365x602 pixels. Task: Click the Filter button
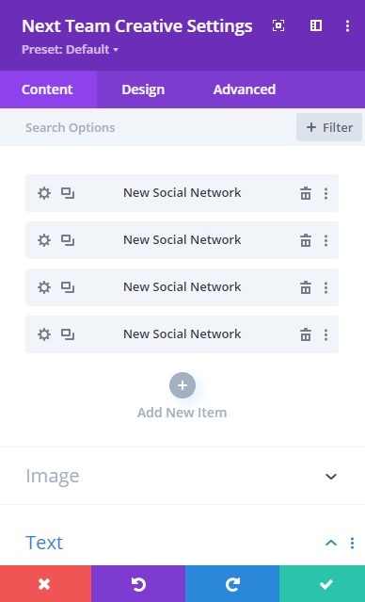(x=329, y=127)
